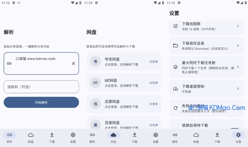Tap the keyboard icon in 解析 screen's status bar
Screen dimensions: 248x147
[x=19, y=3]
